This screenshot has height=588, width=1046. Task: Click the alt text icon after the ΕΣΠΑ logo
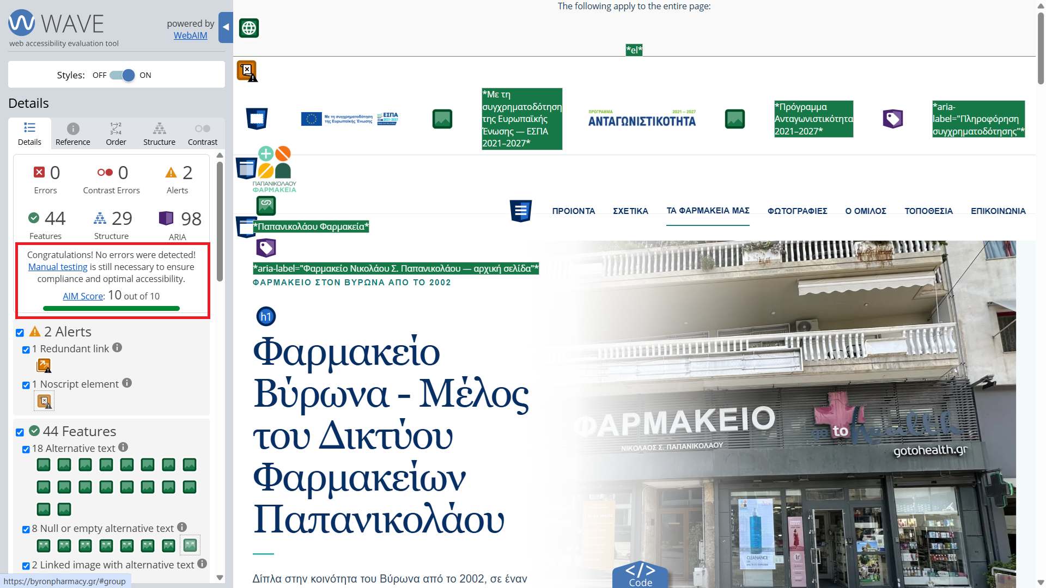pyautogui.click(x=442, y=119)
